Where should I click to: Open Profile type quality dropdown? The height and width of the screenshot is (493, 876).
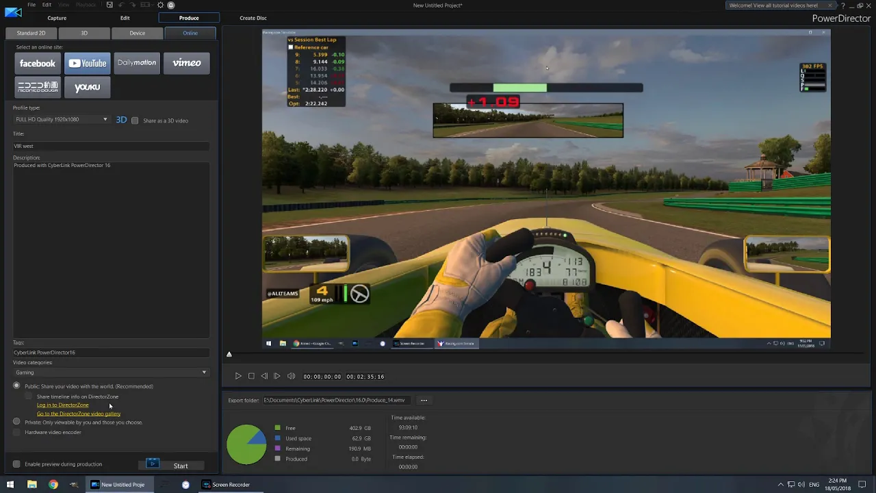(x=61, y=119)
